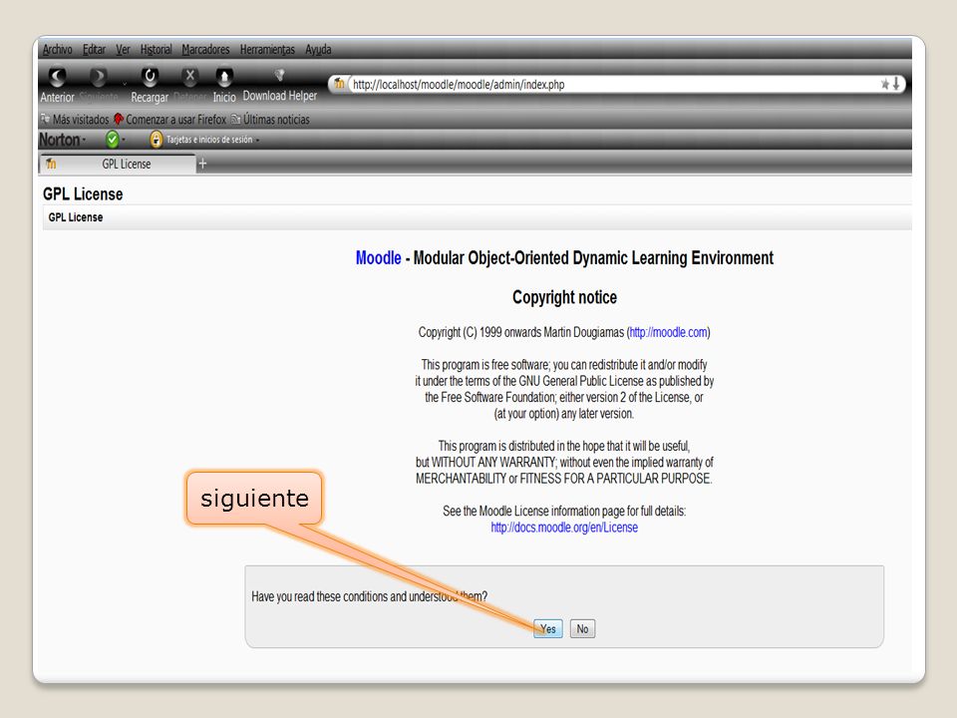
Task: Open the Marcadores menu
Action: [x=205, y=50]
